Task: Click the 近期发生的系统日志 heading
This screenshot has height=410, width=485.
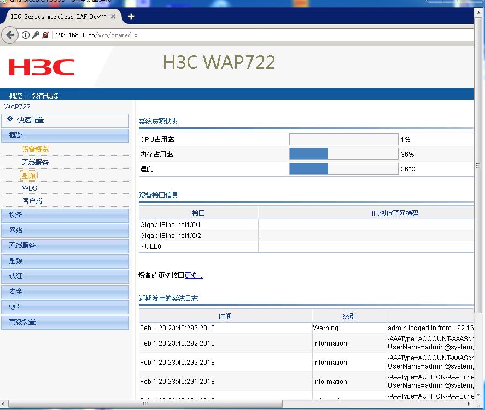Action: 168,299
